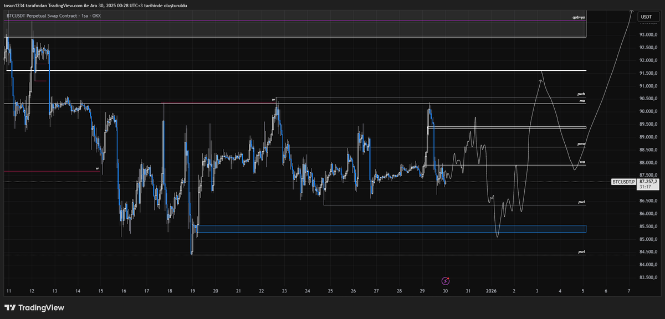The height and width of the screenshot is (319, 665).
Task: Click the 86.000,0 price axis label
Action: (648, 214)
